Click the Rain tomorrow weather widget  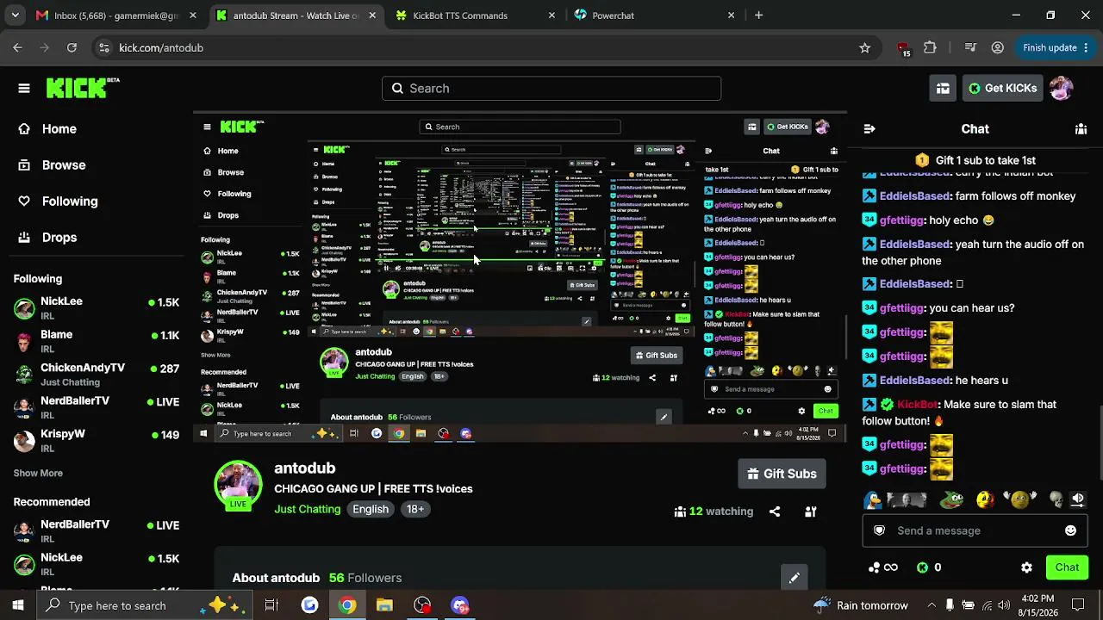click(x=861, y=605)
